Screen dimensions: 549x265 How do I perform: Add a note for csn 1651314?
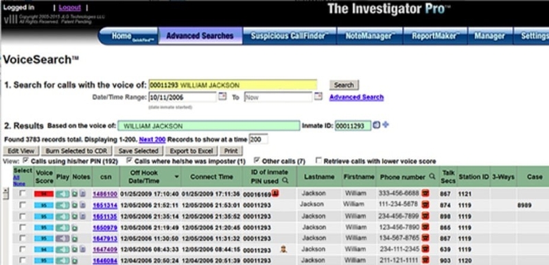coord(75,205)
